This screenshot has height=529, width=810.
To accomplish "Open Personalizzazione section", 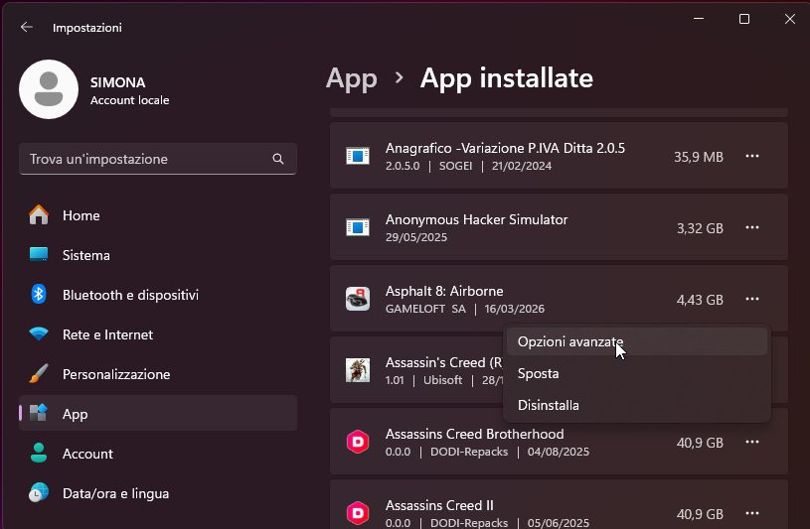I will click(x=158, y=374).
